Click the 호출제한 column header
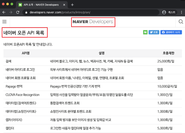Viewport: 185px width, 133px height. 169,53
